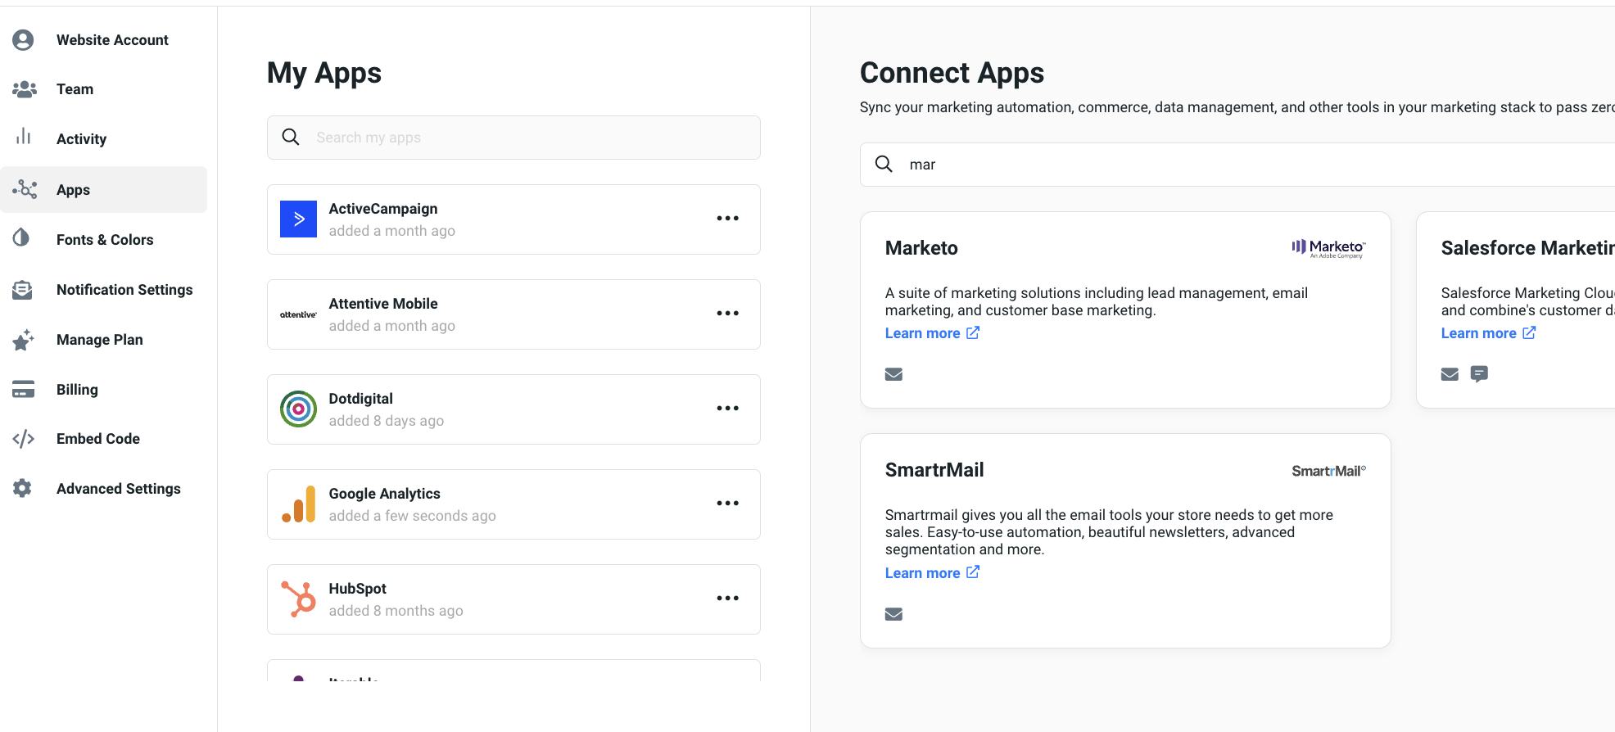Click the email envelope icon on Marketo card
The width and height of the screenshot is (1615, 732).
tap(893, 374)
